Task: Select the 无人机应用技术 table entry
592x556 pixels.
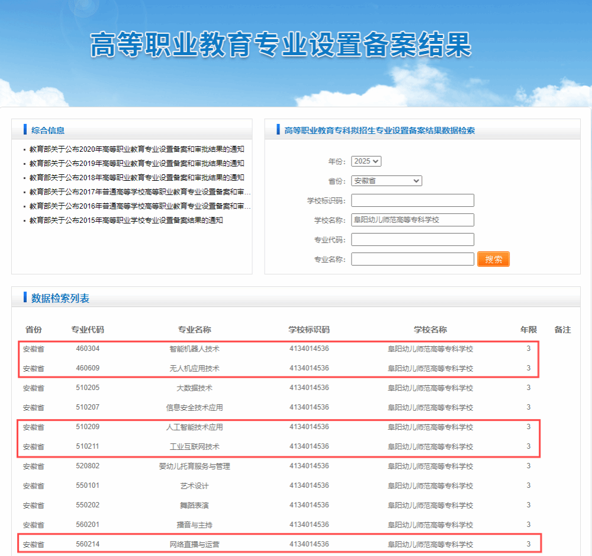Action: [194, 369]
